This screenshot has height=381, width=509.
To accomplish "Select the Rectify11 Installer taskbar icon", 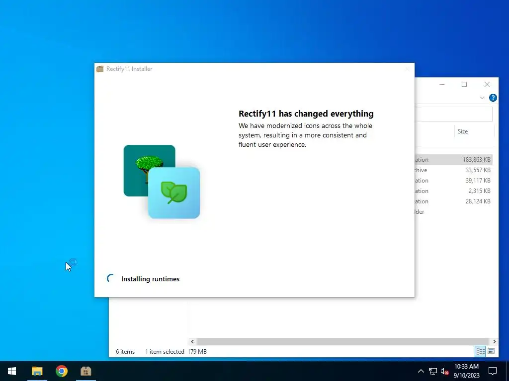I will click(85, 371).
